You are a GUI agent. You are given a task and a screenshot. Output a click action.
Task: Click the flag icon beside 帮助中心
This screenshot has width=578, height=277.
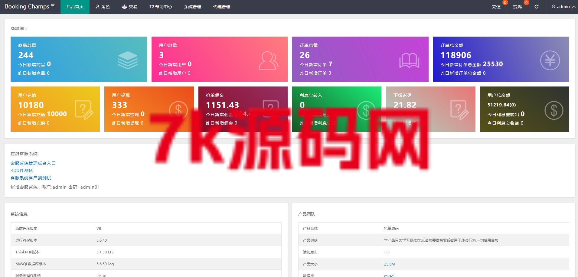pos(152,7)
